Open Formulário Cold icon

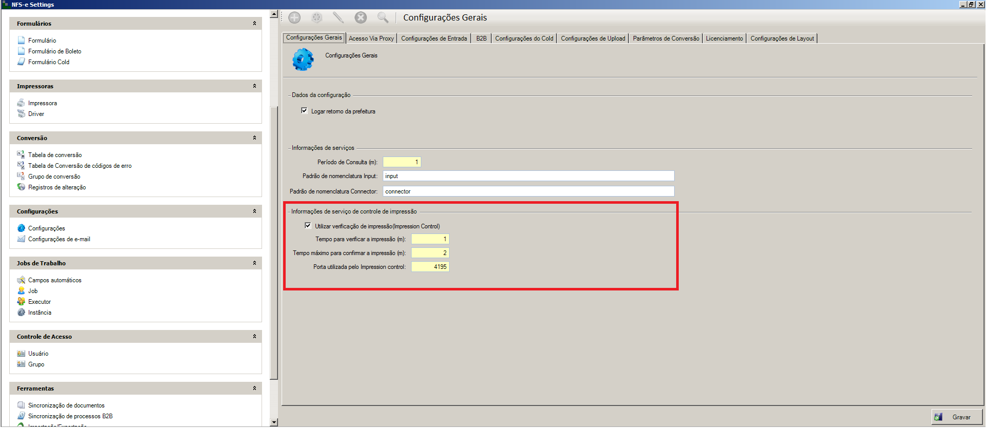click(21, 62)
